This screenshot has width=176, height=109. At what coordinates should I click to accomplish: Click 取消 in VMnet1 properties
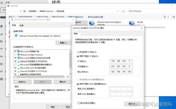point(66,107)
